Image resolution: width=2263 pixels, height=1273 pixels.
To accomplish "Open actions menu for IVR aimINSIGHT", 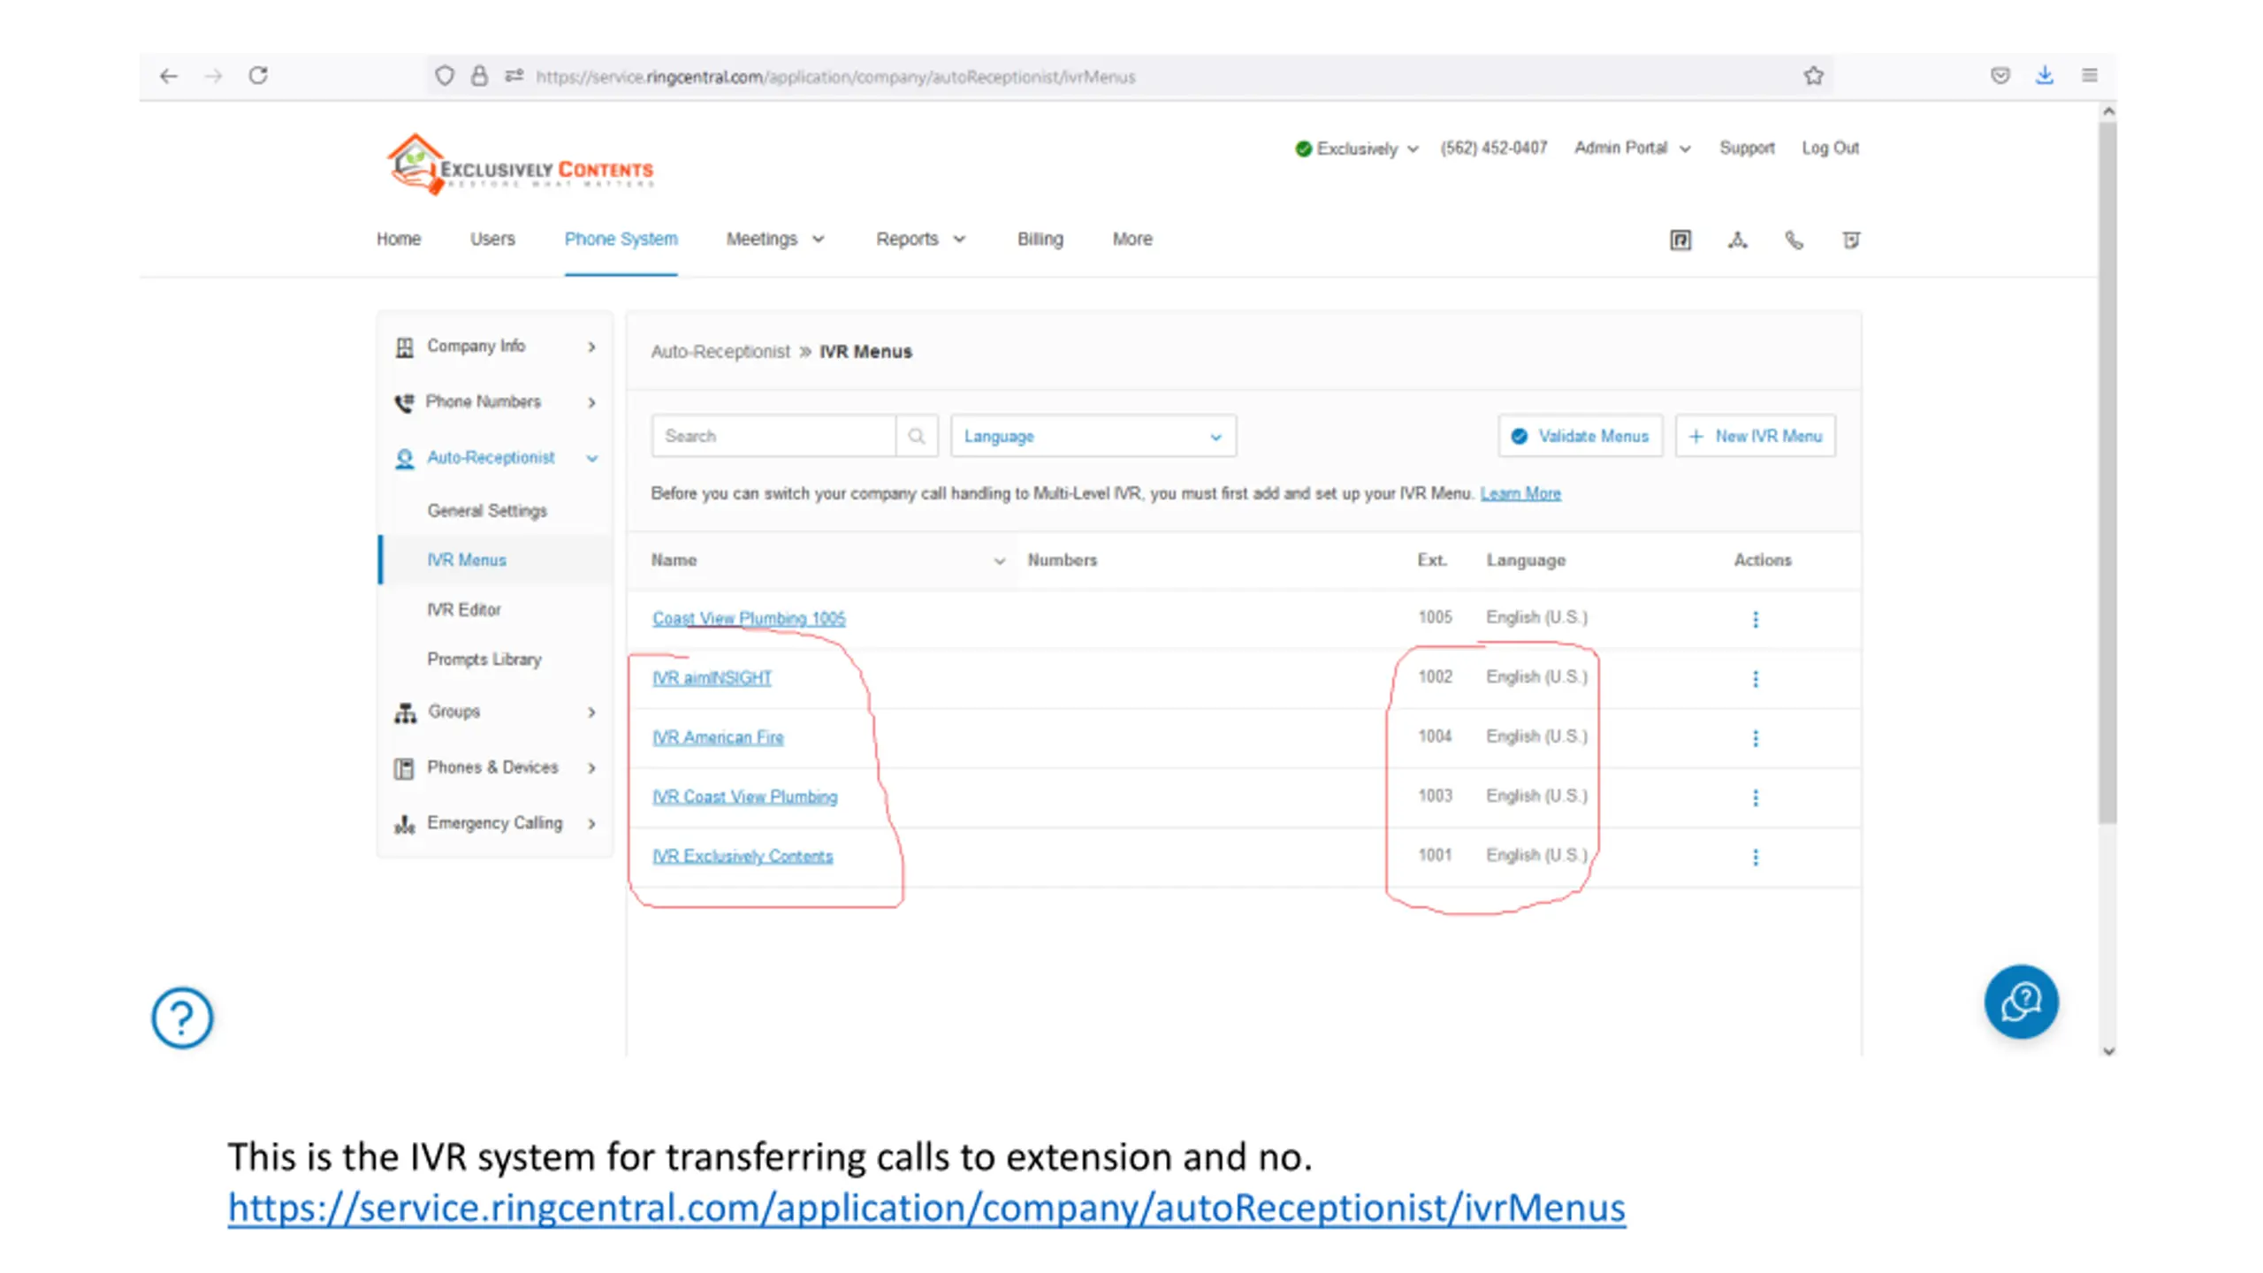I will (x=1756, y=678).
